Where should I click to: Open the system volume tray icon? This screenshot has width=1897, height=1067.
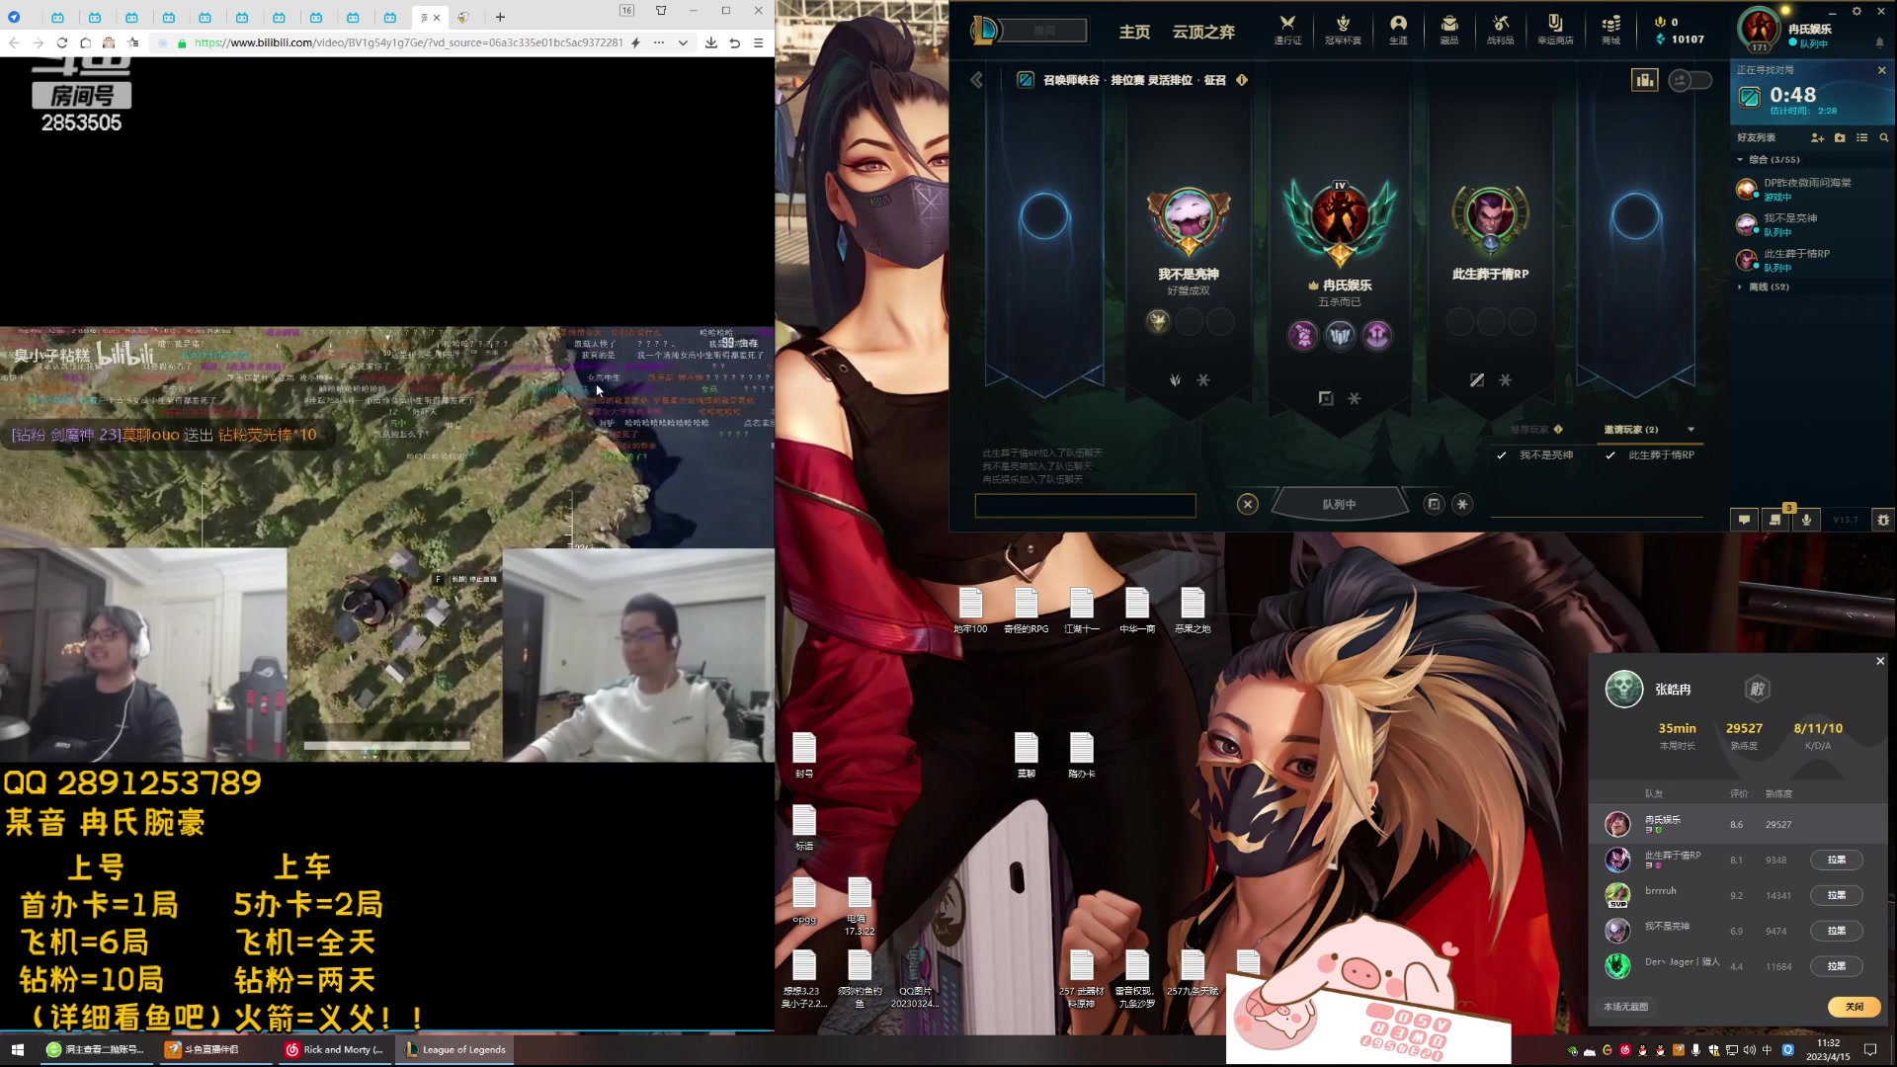pyautogui.click(x=1750, y=1050)
